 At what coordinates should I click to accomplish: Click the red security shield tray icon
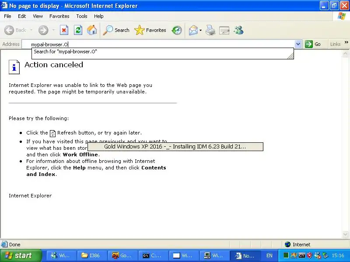[309, 255]
